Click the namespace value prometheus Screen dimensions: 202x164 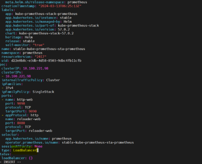point(33,53)
